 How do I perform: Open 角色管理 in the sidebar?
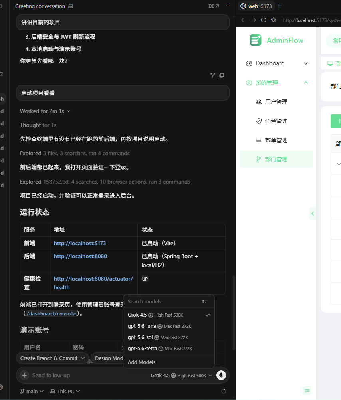pos(276,121)
